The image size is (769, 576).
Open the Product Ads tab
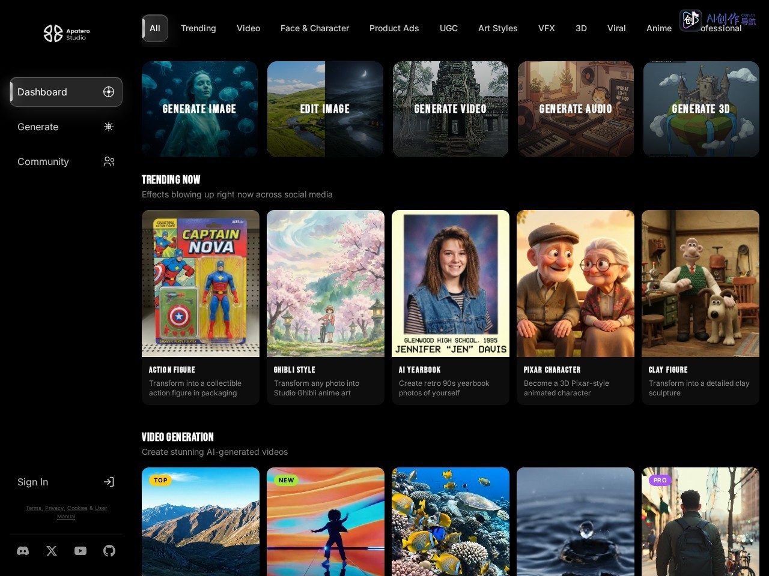pyautogui.click(x=394, y=28)
